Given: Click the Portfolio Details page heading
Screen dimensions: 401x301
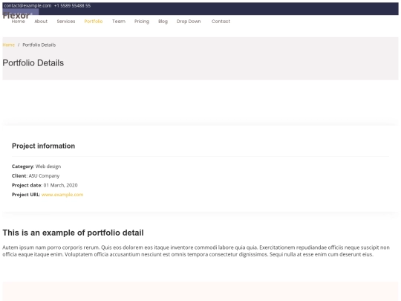Looking at the screenshot, I should click(33, 63).
